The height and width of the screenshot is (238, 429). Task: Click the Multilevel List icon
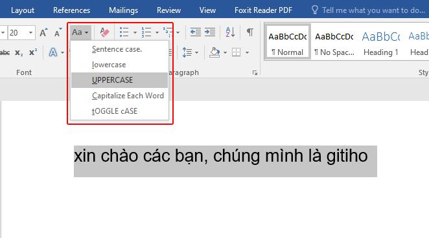click(x=168, y=32)
